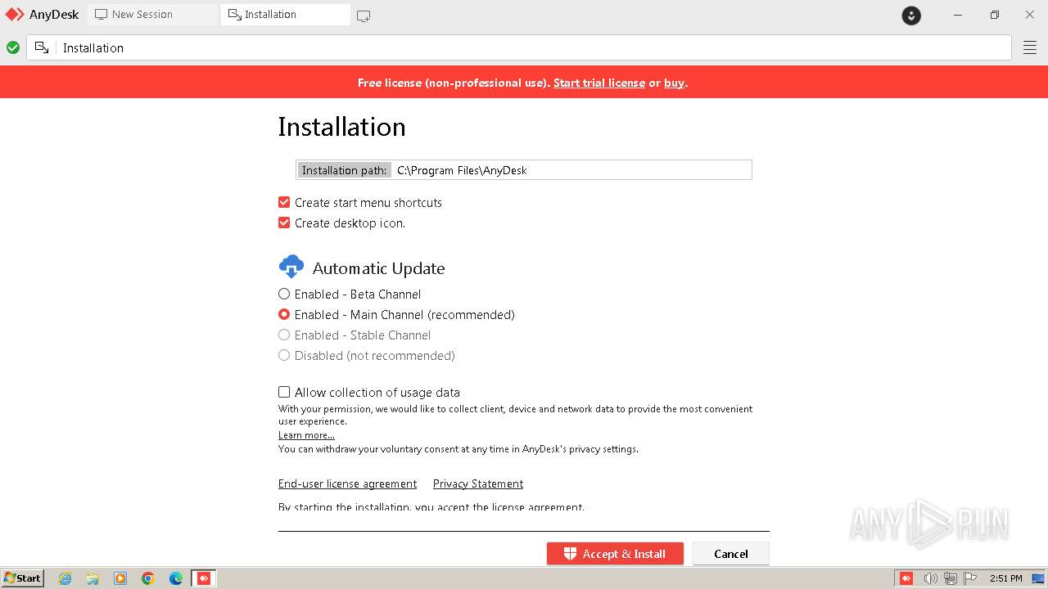Image resolution: width=1048 pixels, height=589 pixels.
Task: Switch to the New Session tab
Action: click(152, 15)
